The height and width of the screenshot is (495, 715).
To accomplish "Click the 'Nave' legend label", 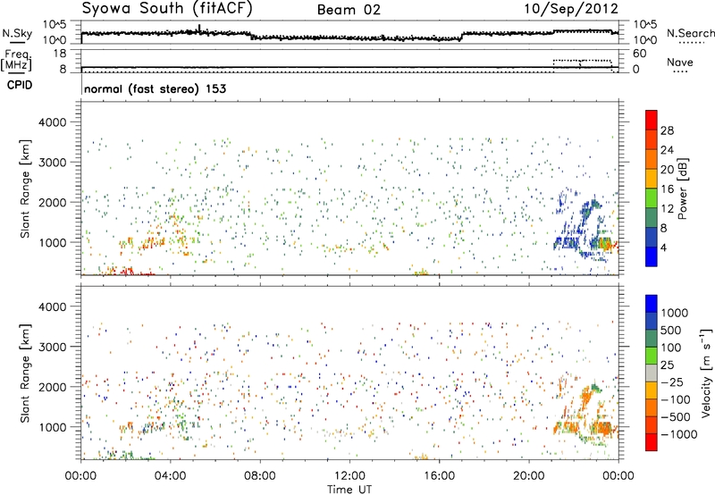I will [x=680, y=63].
